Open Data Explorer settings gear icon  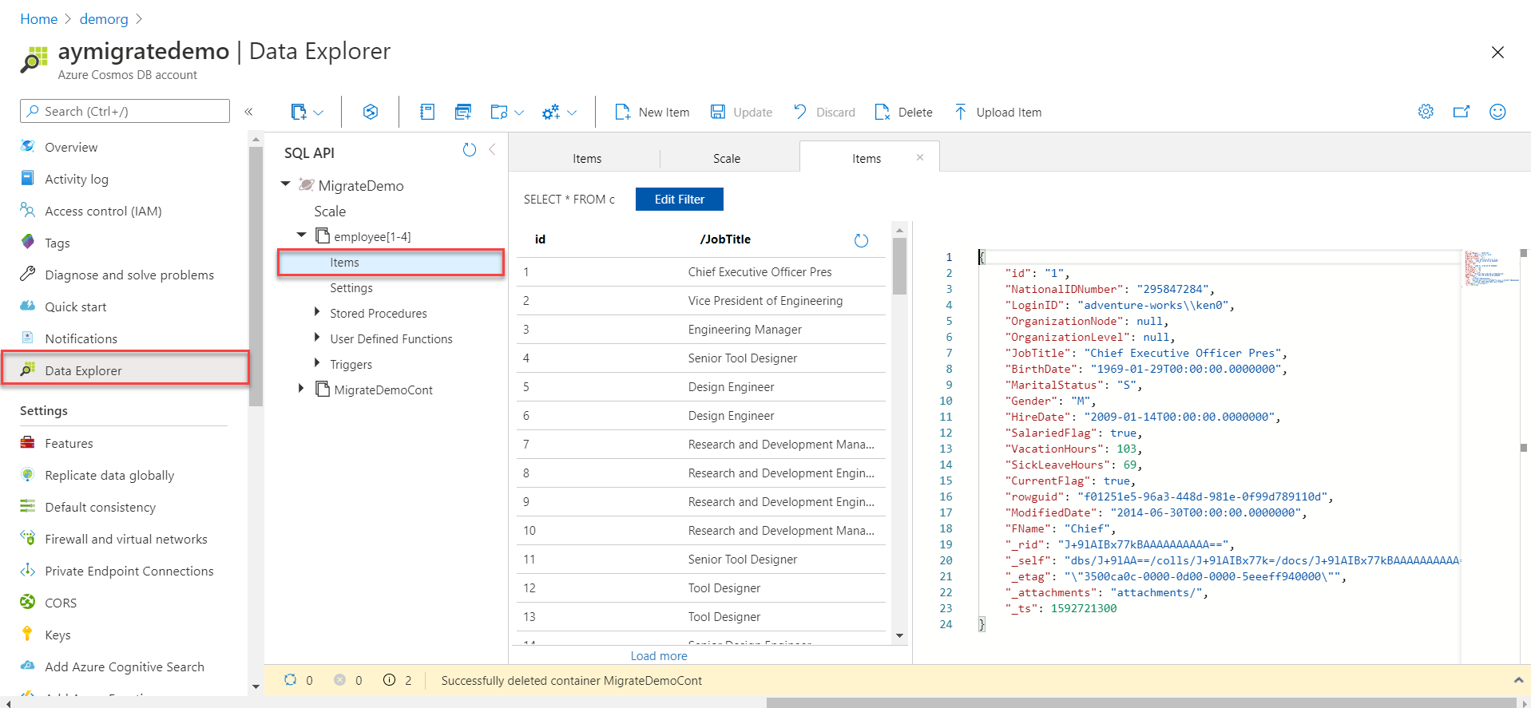coord(1426,112)
